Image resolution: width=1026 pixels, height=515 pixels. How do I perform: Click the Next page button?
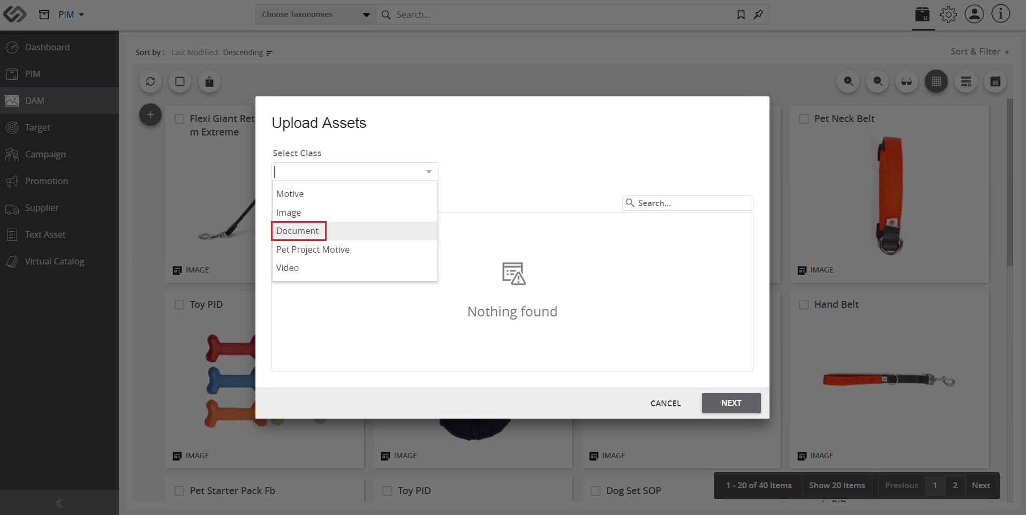[981, 486]
